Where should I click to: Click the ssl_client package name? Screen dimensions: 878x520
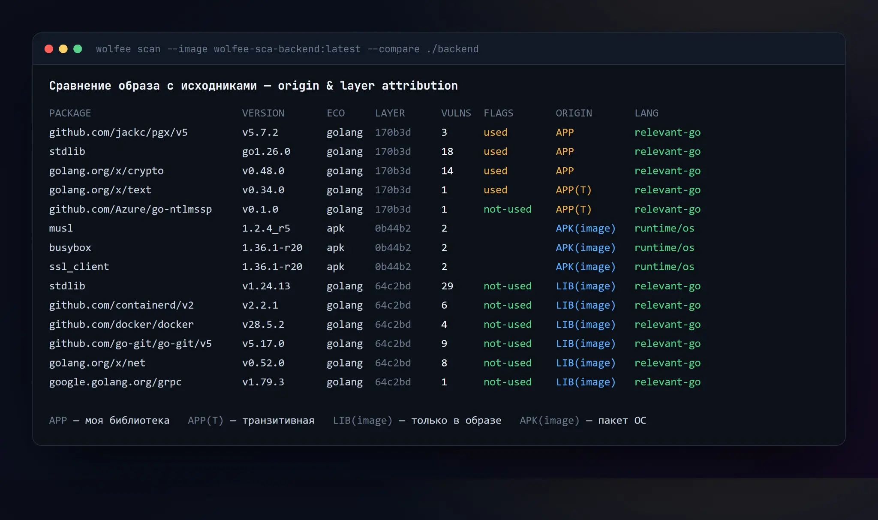point(79,267)
